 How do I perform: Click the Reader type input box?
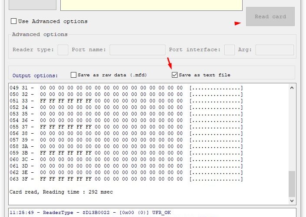pyautogui.click(x=63, y=50)
